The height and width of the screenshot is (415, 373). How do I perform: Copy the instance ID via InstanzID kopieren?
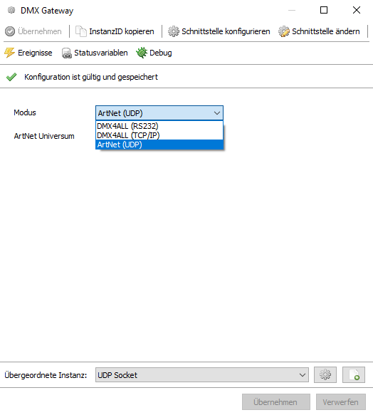[115, 31]
